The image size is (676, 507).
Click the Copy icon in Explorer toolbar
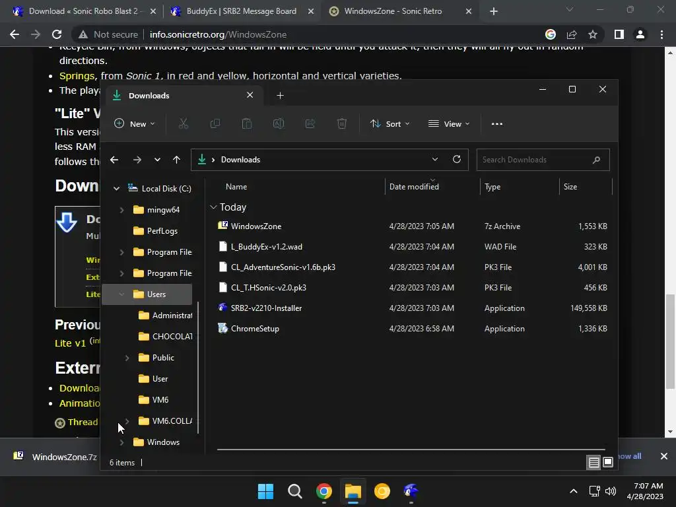click(215, 123)
